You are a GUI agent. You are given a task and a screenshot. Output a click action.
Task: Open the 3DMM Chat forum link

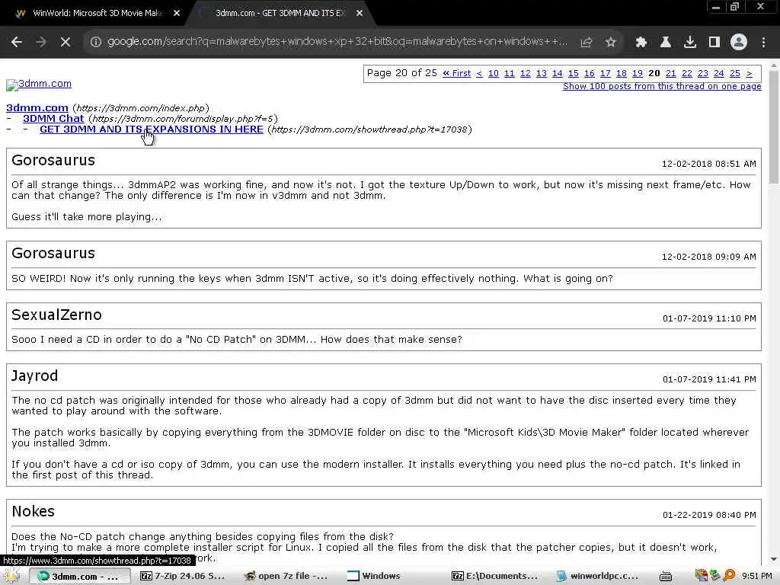point(53,118)
